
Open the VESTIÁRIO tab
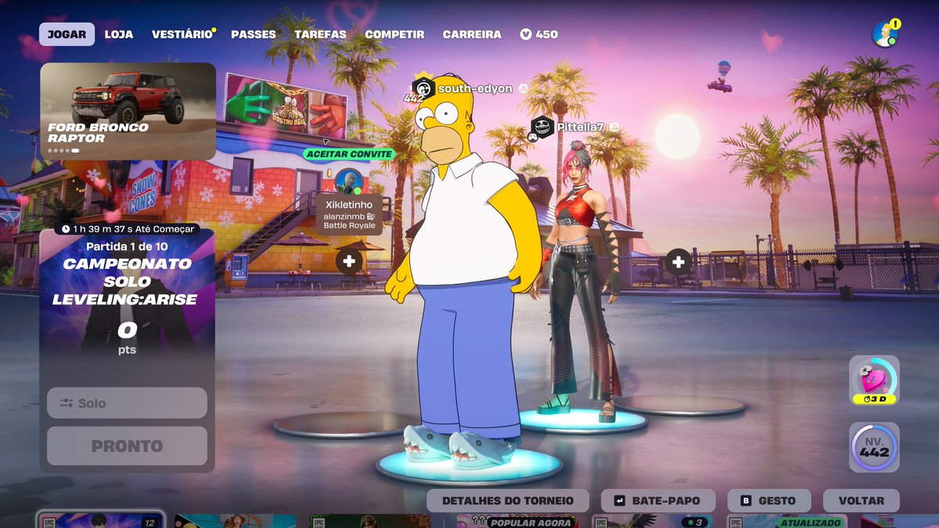pyautogui.click(x=182, y=34)
